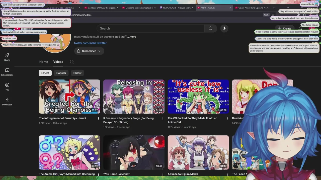Click 1.8K views 15 hours ago text
This screenshot has width=321, height=180.
[x=53, y=123]
